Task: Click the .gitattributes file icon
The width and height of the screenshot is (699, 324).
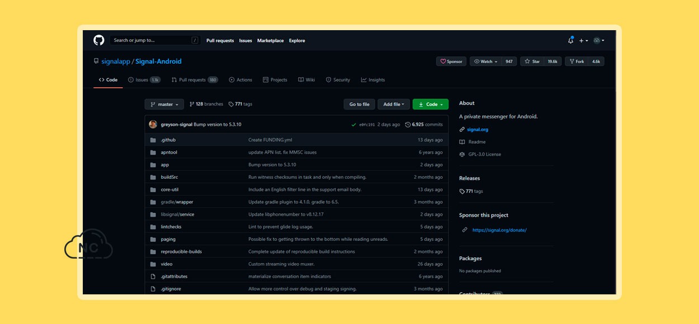Action: pyautogui.click(x=153, y=277)
